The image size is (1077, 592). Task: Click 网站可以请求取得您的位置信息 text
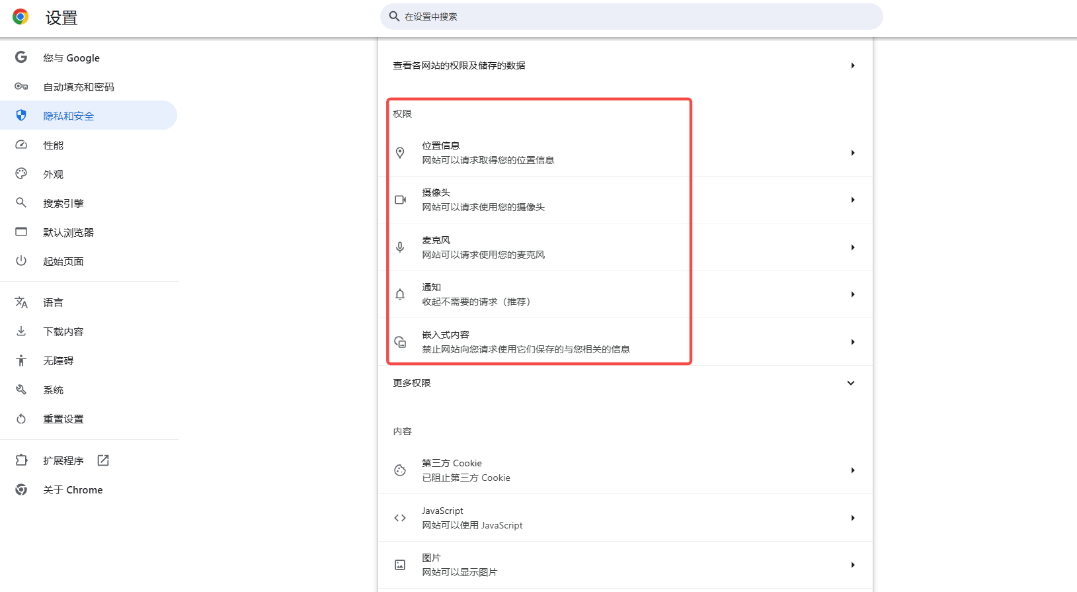[x=488, y=160]
